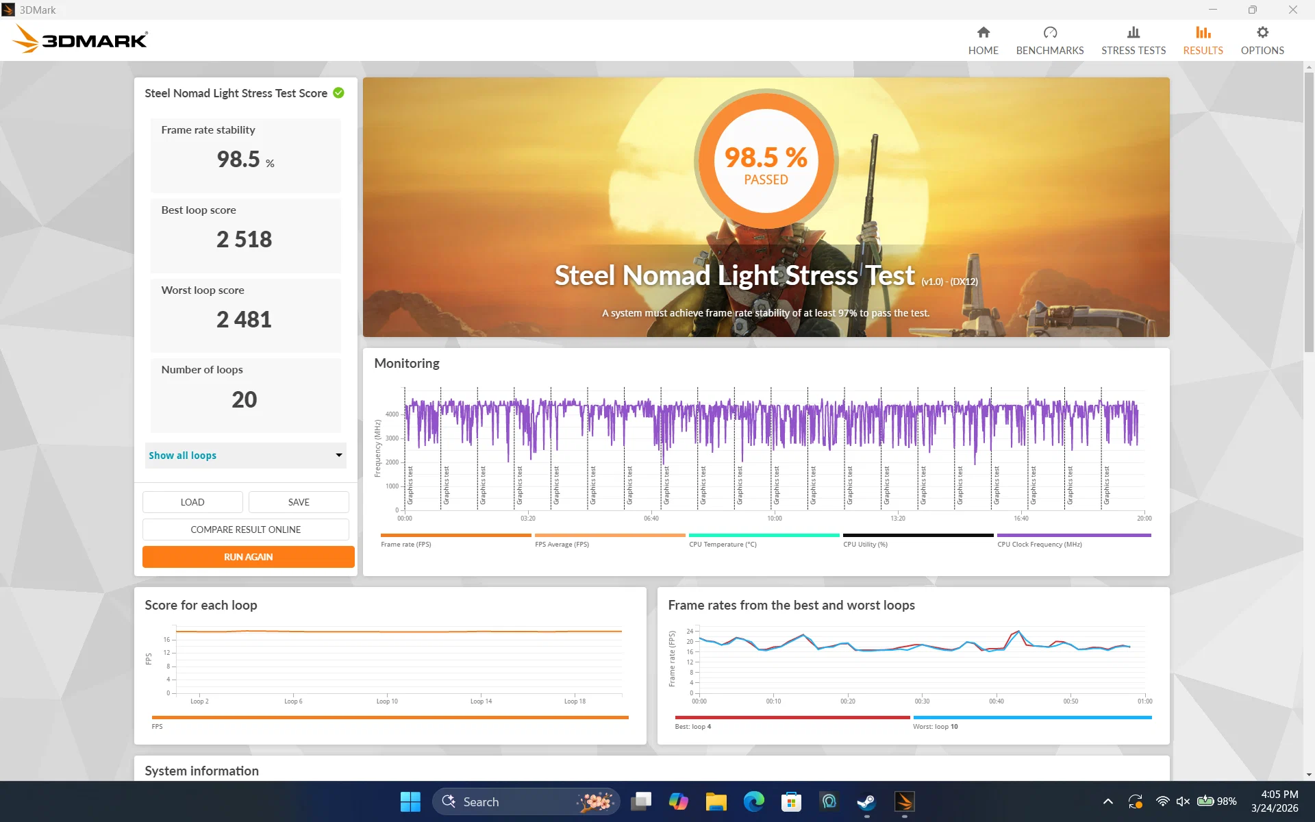The width and height of the screenshot is (1315, 822).
Task: Switch to STRESS TESTS tab
Action: tap(1133, 40)
